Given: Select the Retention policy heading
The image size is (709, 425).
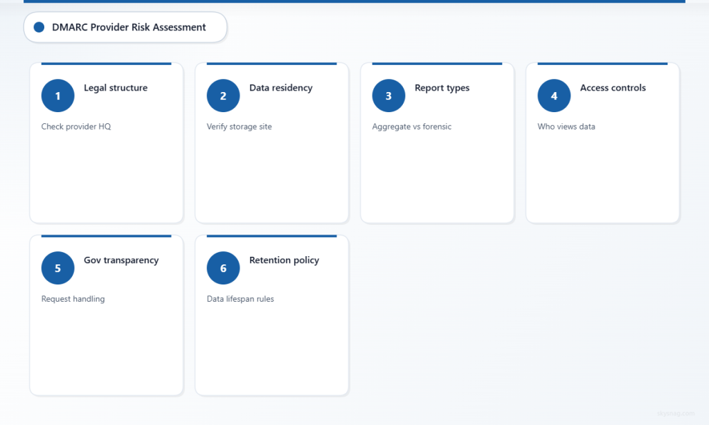Looking at the screenshot, I should click(x=285, y=260).
